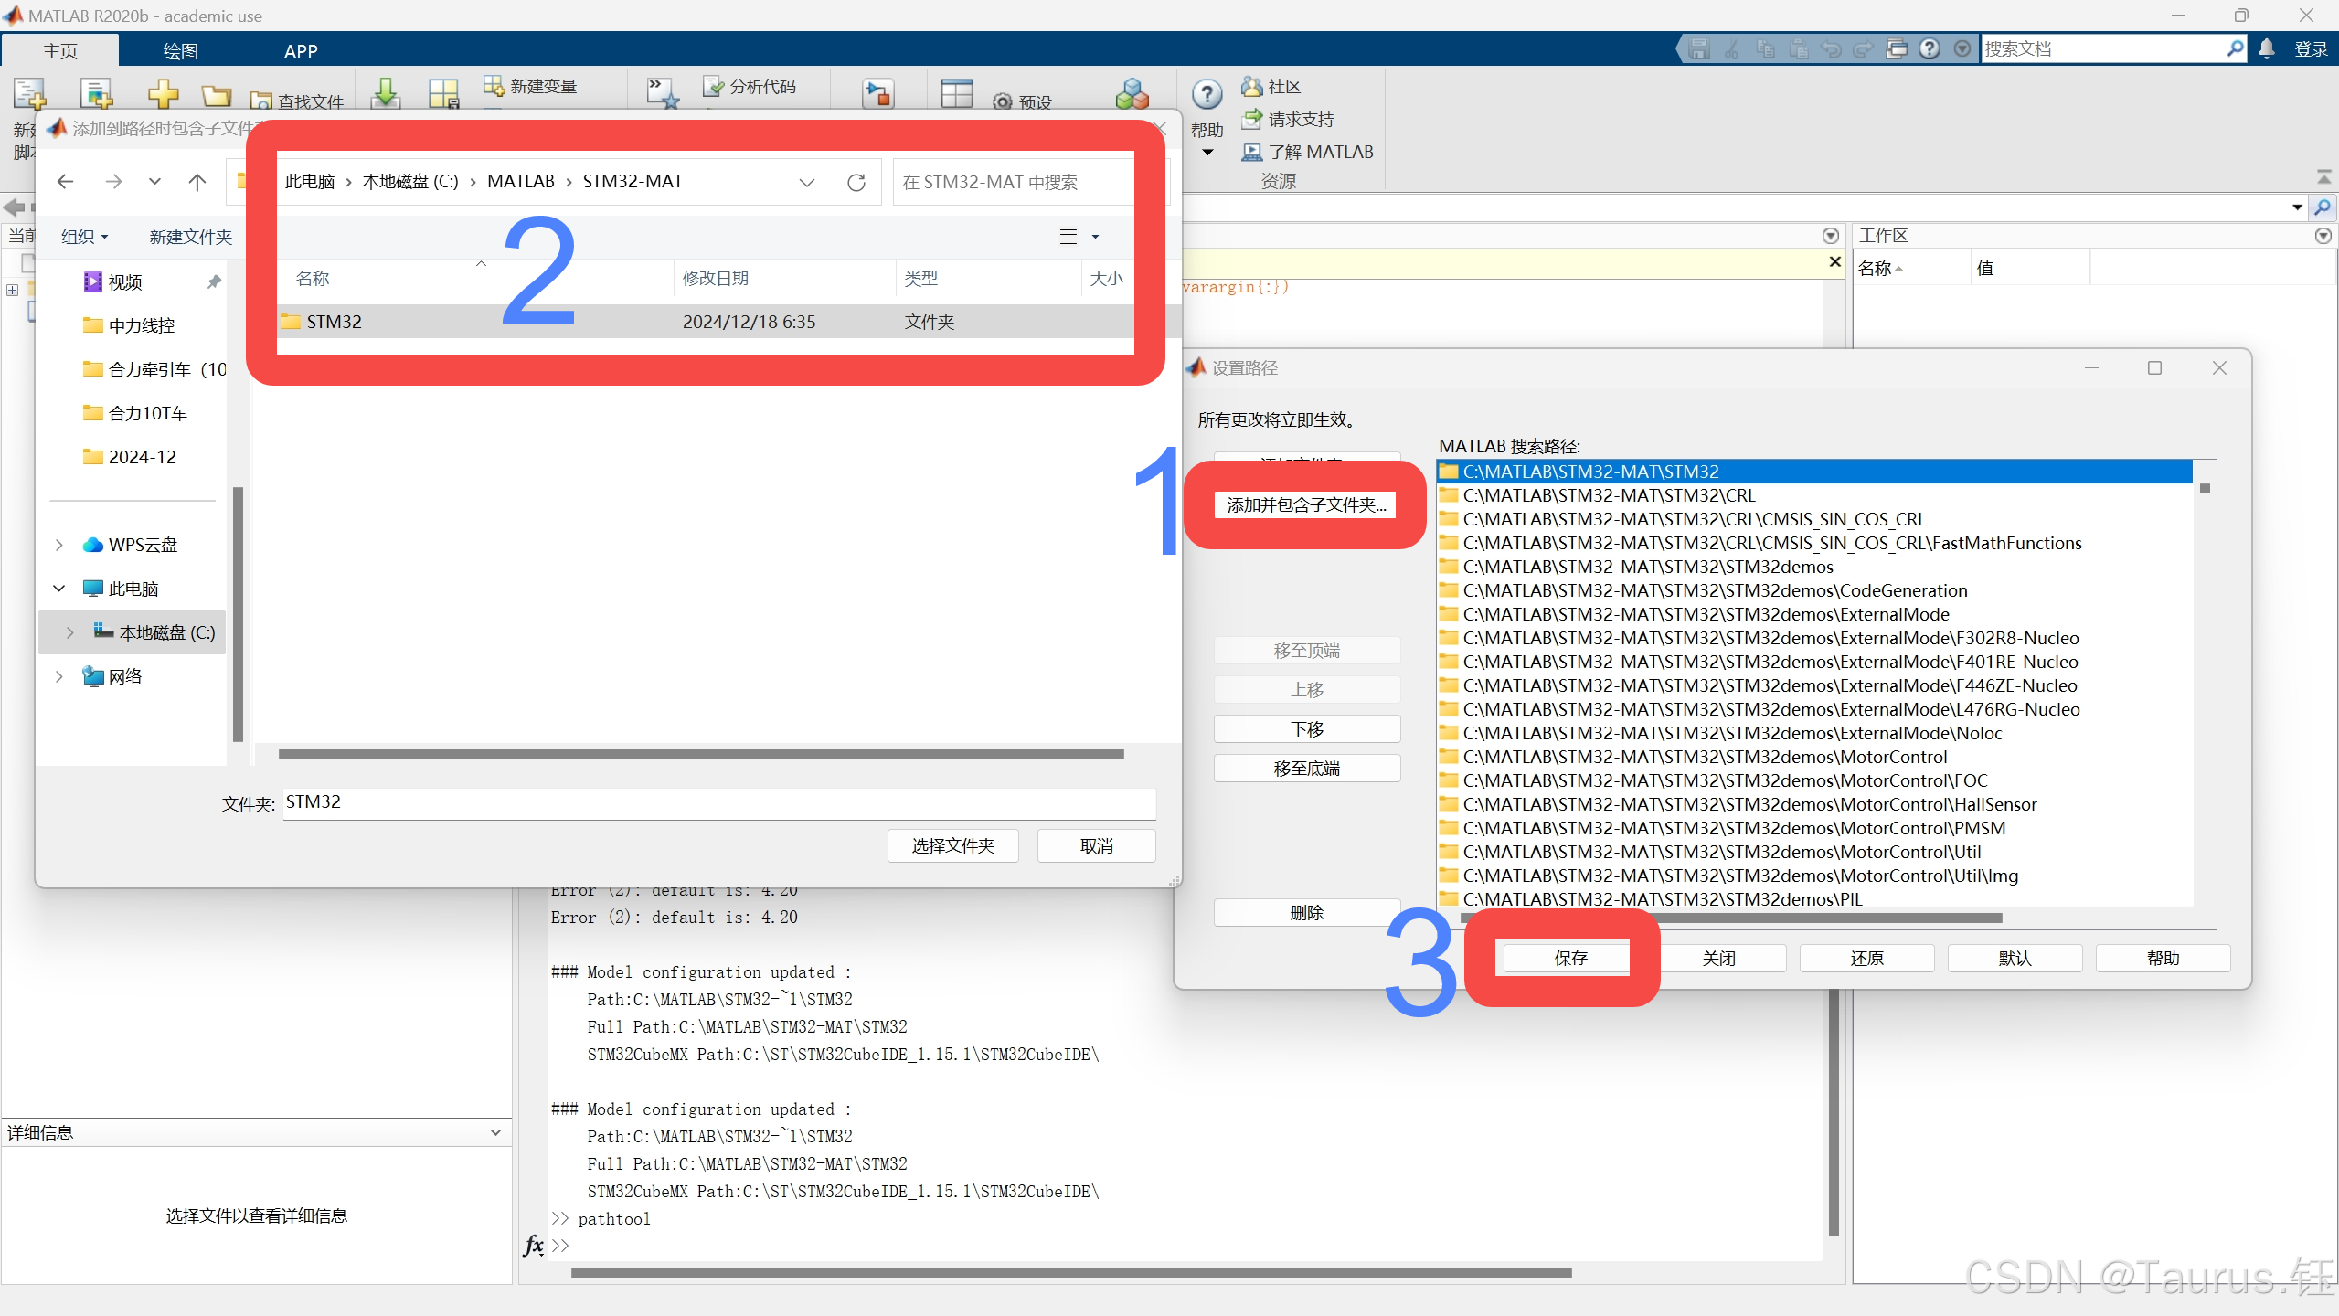Click the 保存 button in Set Path
Screen dimensions: 2339x1316
pyautogui.click(x=1569, y=958)
